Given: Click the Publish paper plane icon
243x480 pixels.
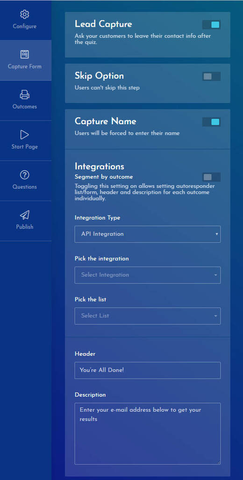Looking at the screenshot, I should pyautogui.click(x=24, y=215).
